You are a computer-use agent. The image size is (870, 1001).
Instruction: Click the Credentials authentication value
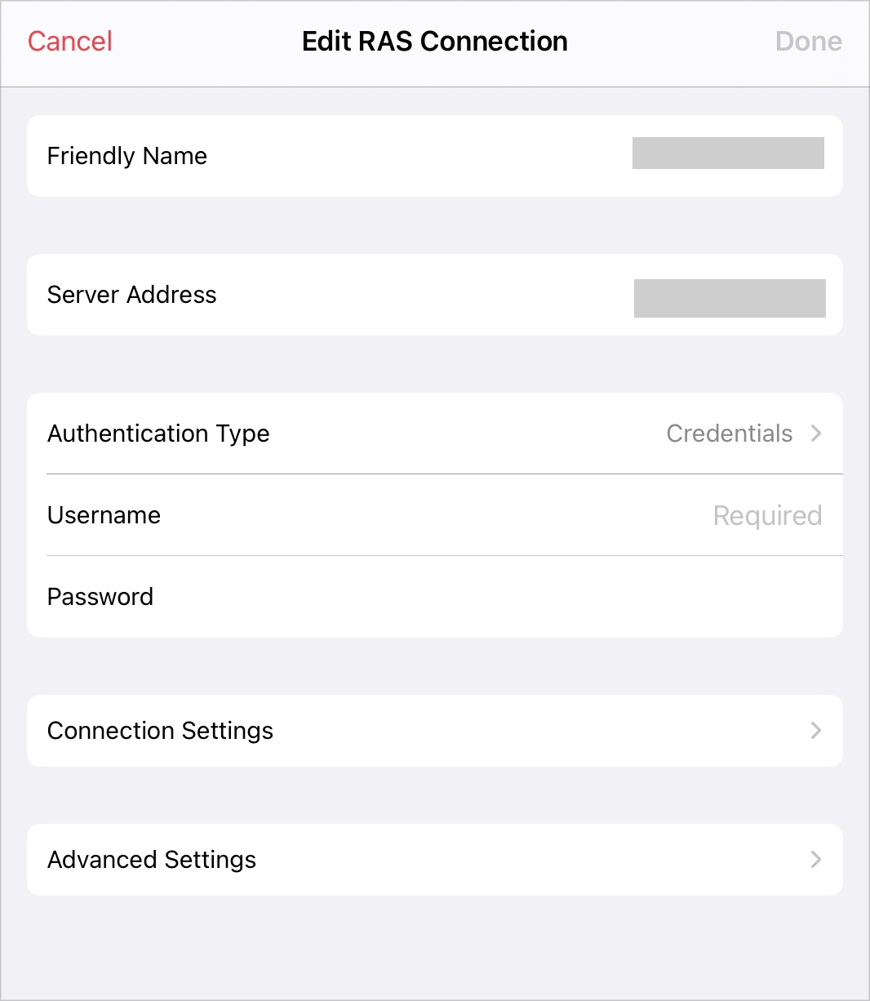[x=729, y=434]
